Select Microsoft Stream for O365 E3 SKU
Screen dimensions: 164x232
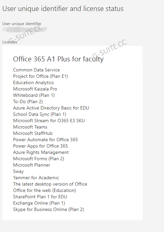[49, 121]
